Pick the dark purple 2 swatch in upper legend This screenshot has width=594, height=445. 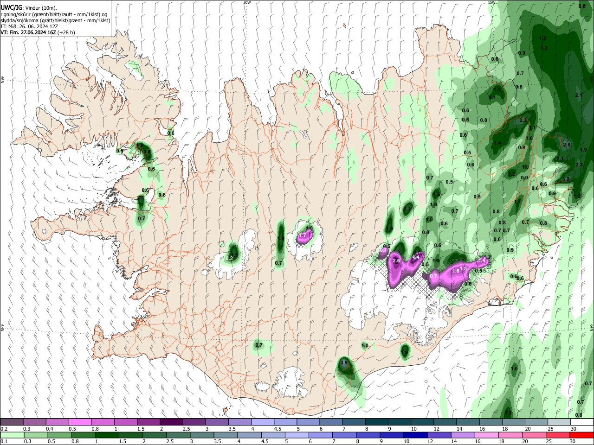pos(171,422)
